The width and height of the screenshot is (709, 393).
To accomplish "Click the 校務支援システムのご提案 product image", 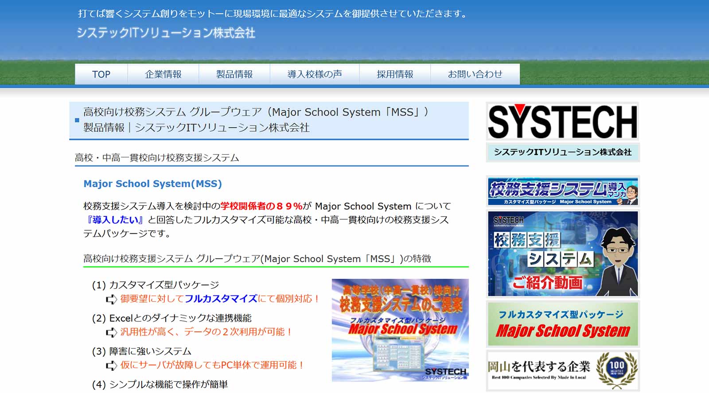I will [x=400, y=330].
